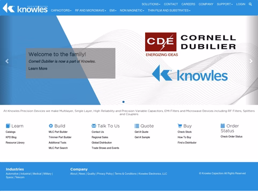Image resolution: width=258 pixels, height=193 pixels.
Task: Open the Catalogs link
Action: click(11, 132)
